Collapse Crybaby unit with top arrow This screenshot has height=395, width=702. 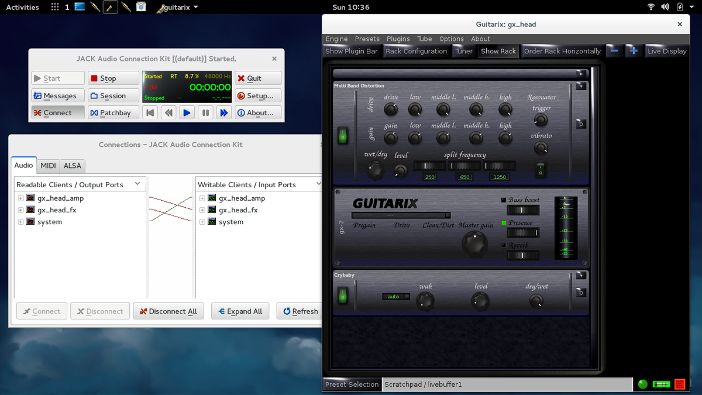pyautogui.click(x=581, y=275)
